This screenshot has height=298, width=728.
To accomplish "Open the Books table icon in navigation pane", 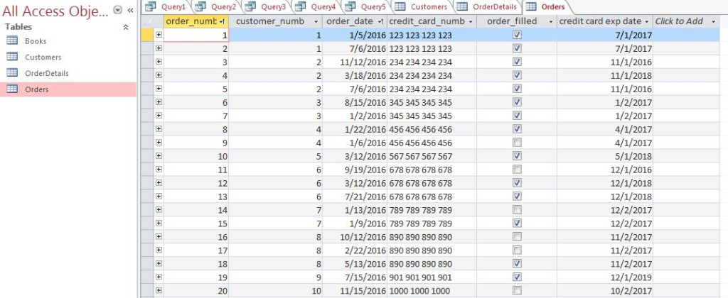I will click(12, 40).
